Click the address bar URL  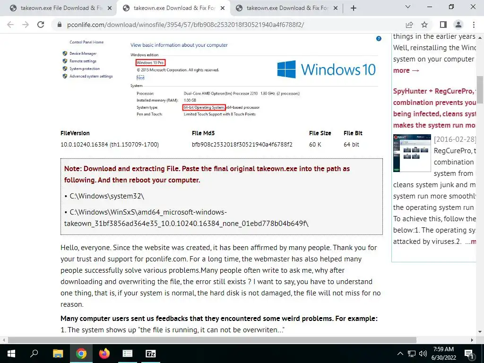tap(185, 25)
